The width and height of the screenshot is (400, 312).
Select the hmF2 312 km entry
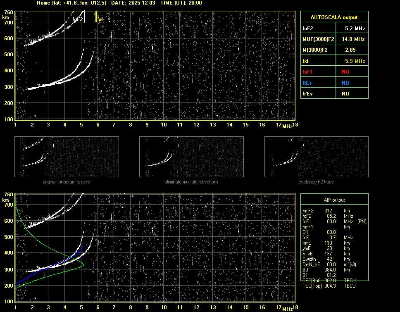(329, 210)
